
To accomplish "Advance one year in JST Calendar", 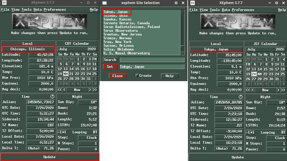I will (x=283, y=90).
